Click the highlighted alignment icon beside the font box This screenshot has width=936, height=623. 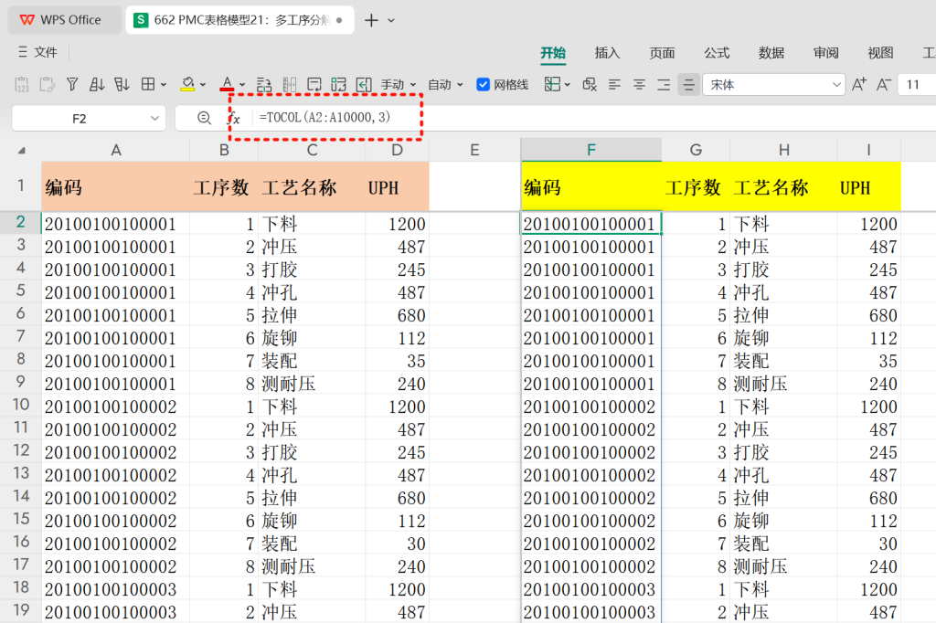point(688,85)
